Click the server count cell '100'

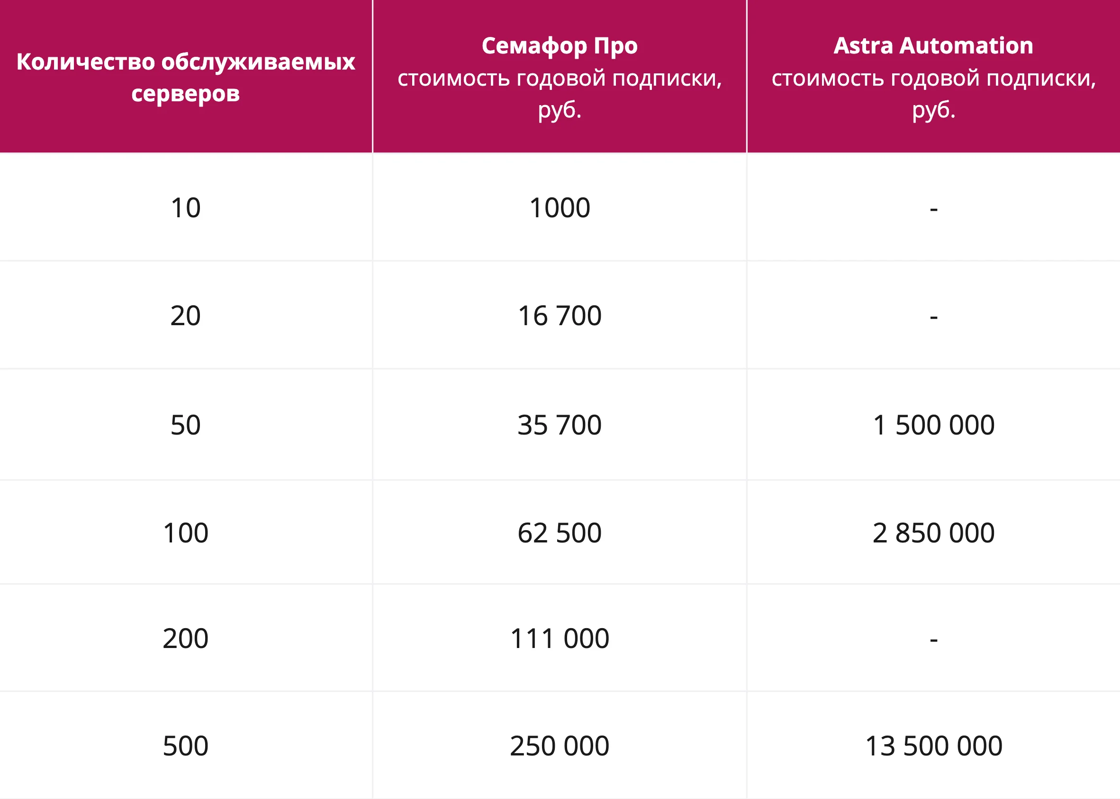(186, 533)
